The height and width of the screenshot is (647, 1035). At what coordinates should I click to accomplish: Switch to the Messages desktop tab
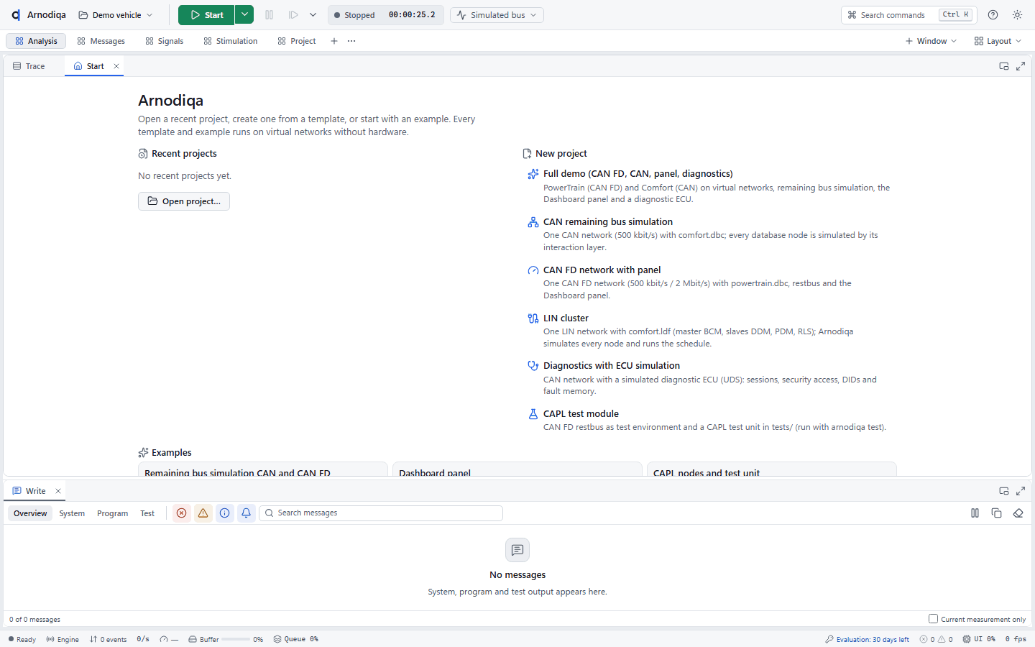click(101, 41)
